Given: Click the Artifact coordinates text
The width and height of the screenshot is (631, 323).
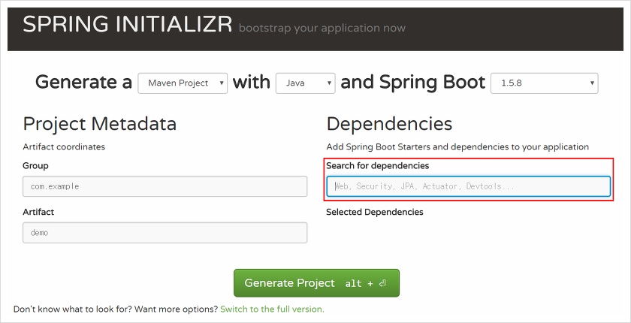Looking at the screenshot, I should [64, 146].
